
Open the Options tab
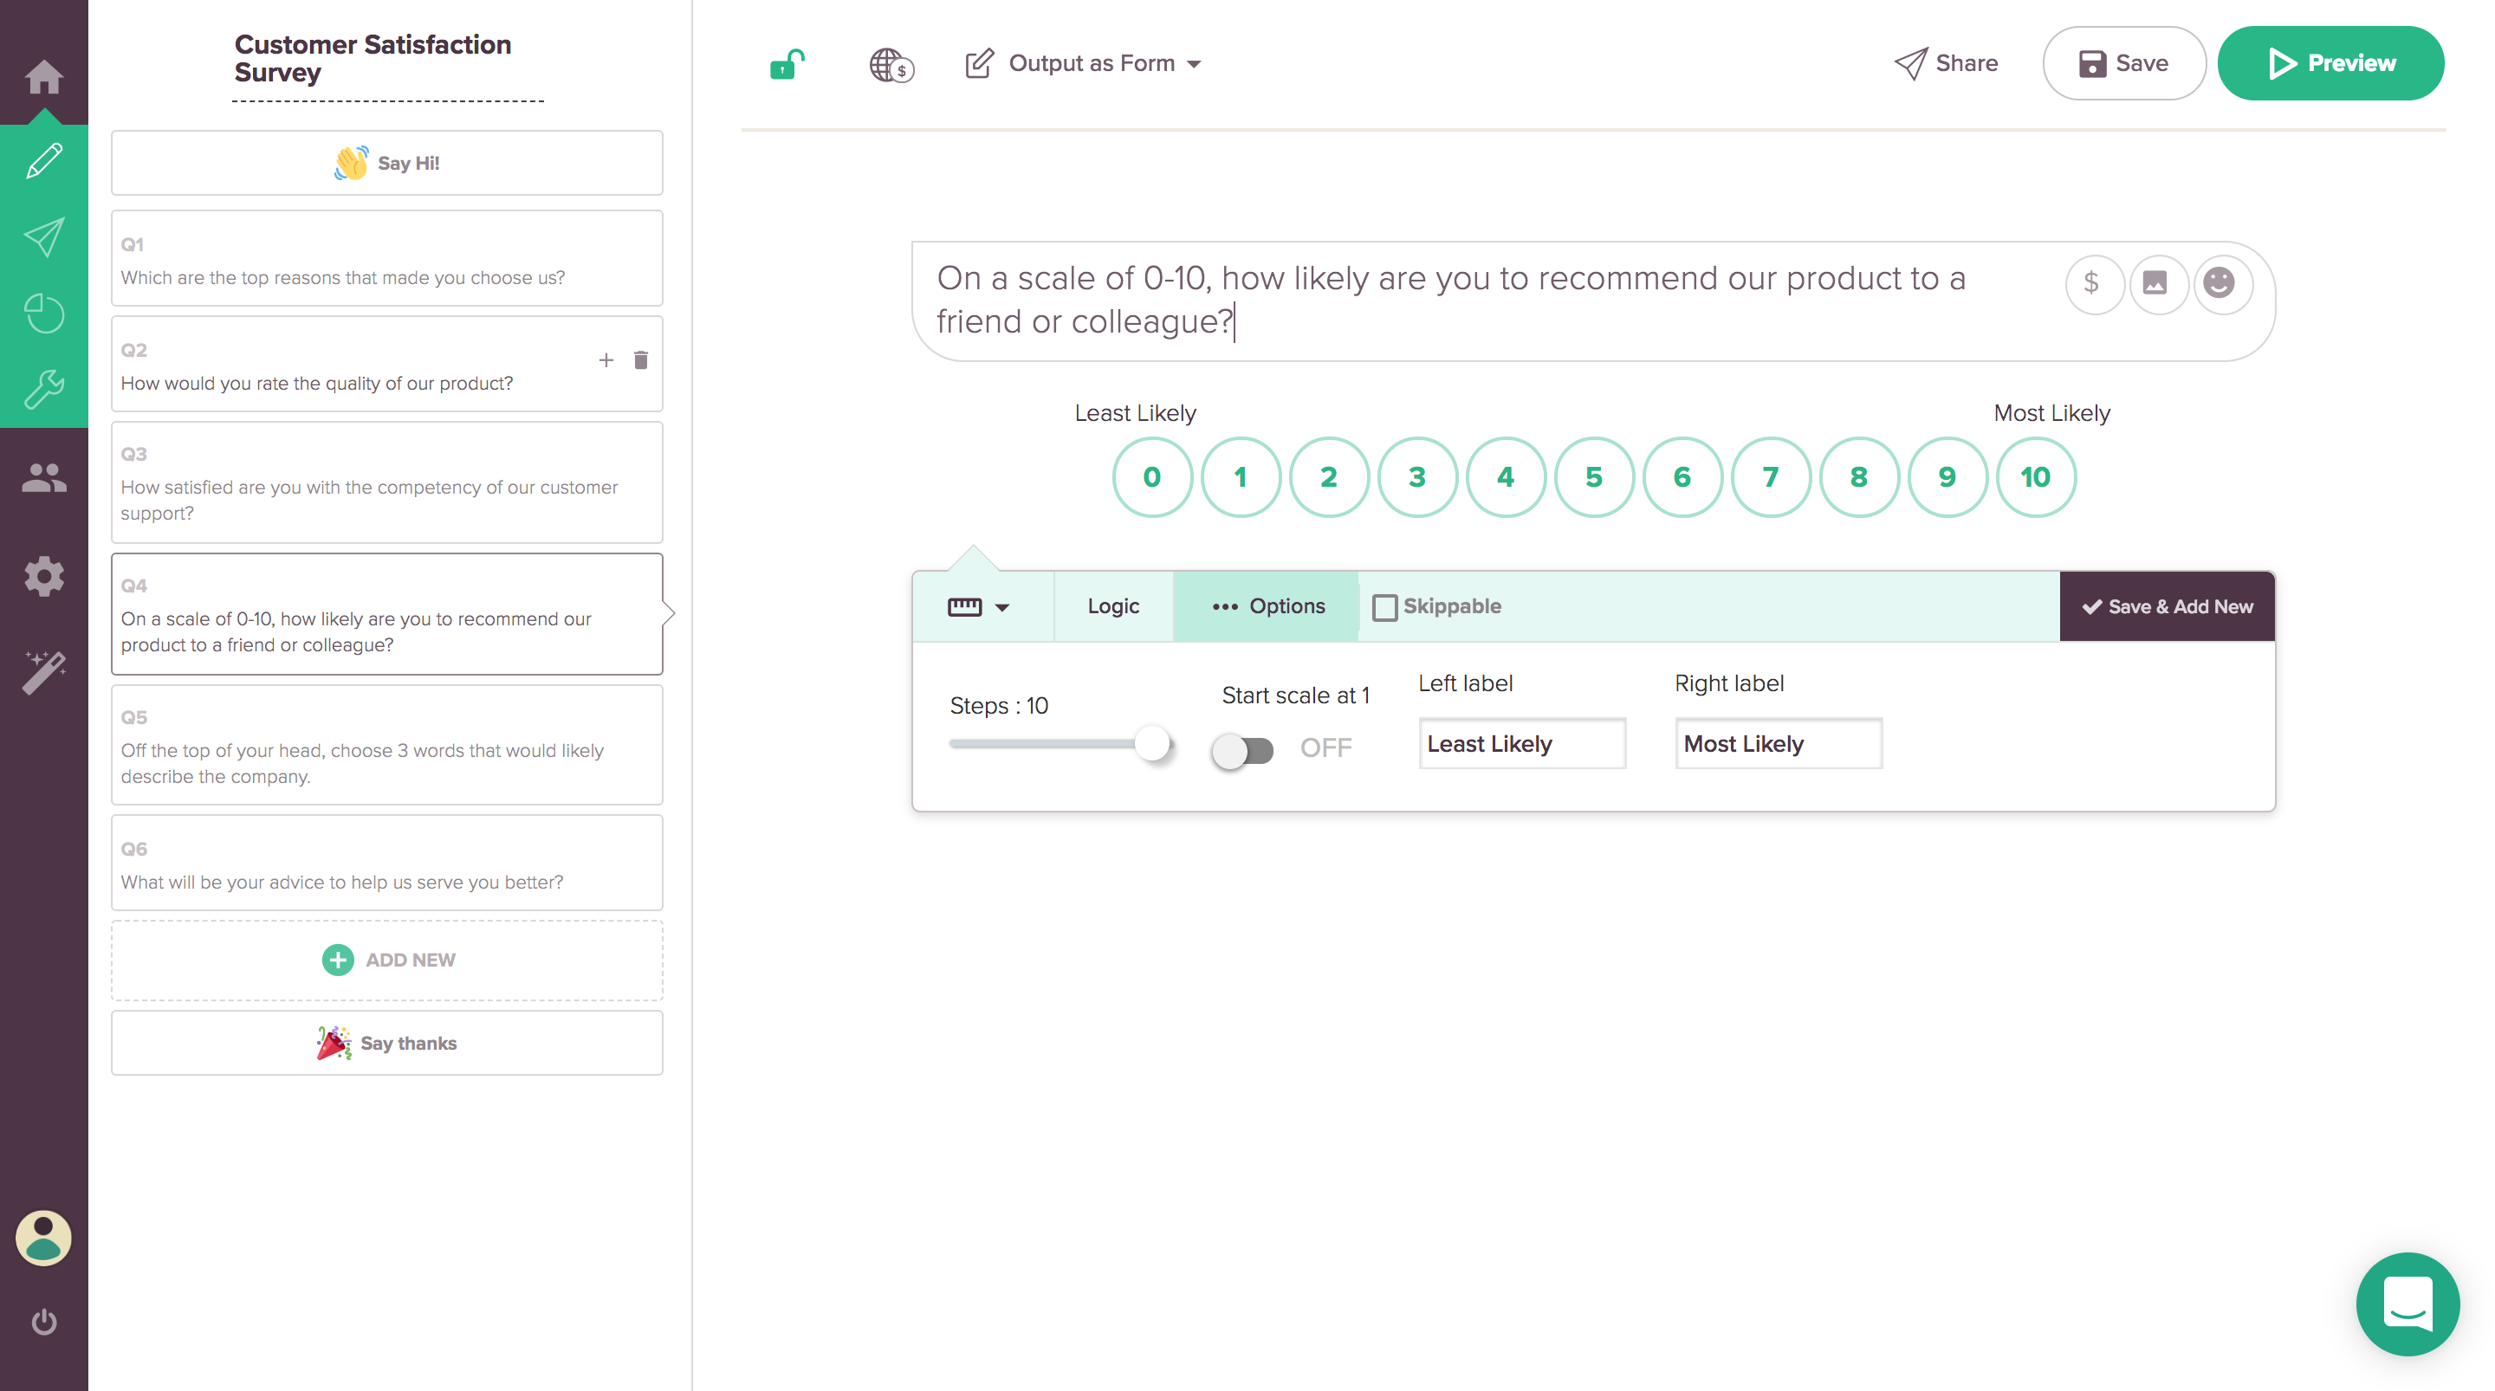[x=1267, y=606]
